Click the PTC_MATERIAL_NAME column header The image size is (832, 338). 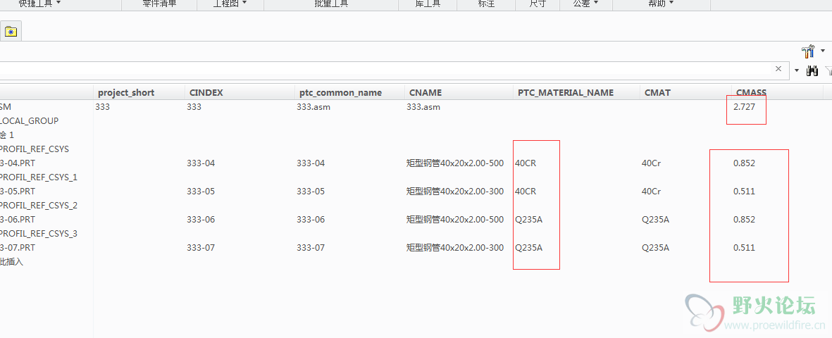click(566, 92)
